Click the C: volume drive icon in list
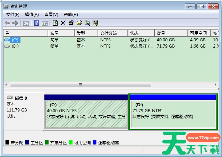222x157 pixels. click(x=7, y=40)
